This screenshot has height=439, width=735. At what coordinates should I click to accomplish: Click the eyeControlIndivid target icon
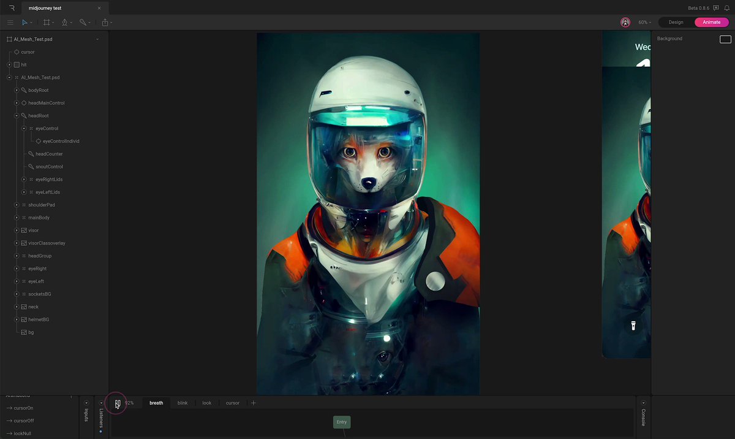[x=39, y=141]
